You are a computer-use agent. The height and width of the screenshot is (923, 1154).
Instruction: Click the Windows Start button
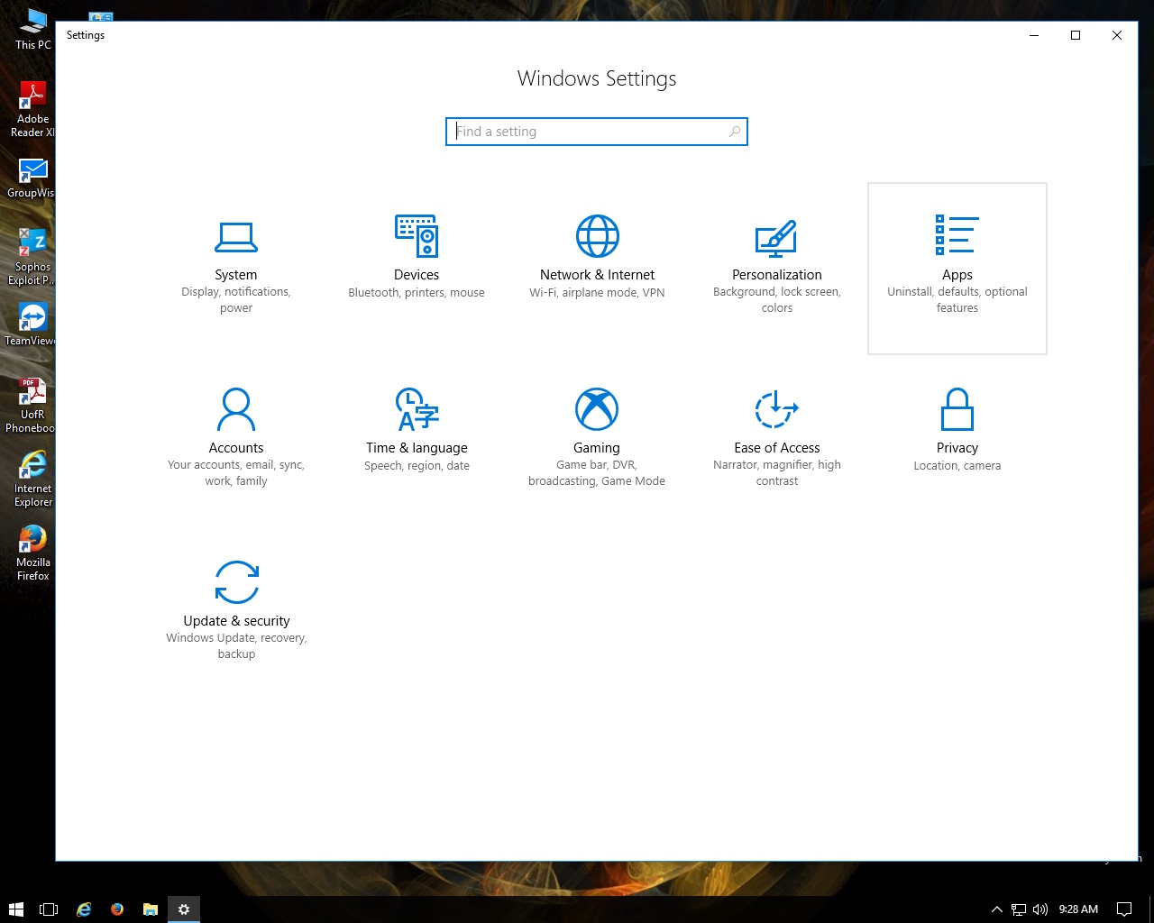point(16,909)
